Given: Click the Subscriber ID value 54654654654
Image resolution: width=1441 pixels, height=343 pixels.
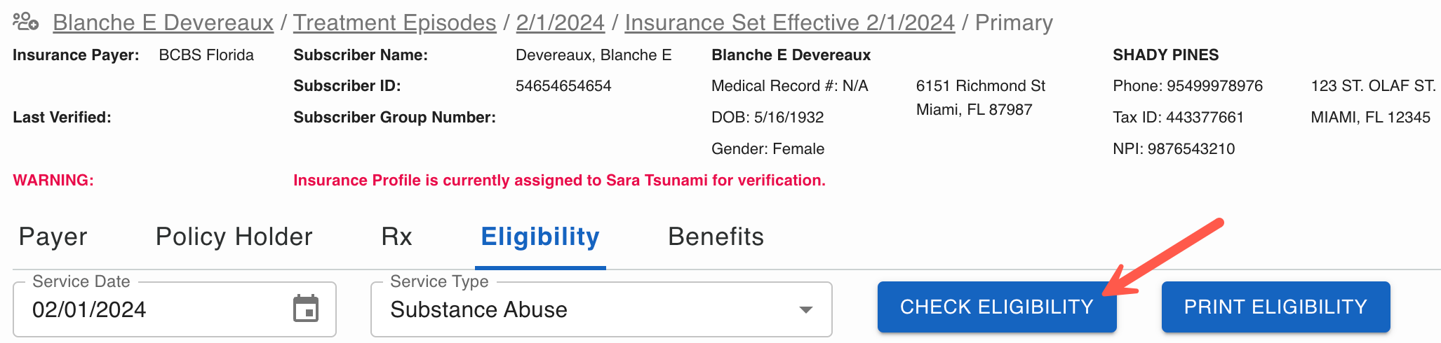Looking at the screenshot, I should click(563, 85).
